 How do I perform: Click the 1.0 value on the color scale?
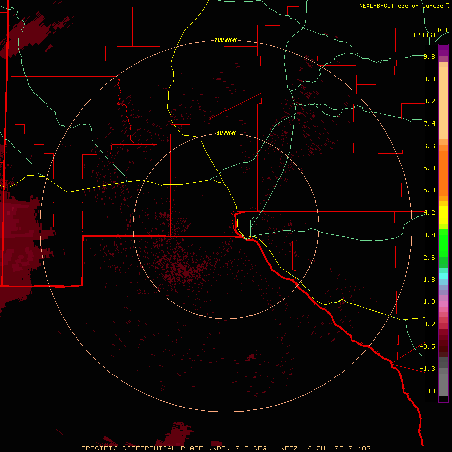(429, 302)
